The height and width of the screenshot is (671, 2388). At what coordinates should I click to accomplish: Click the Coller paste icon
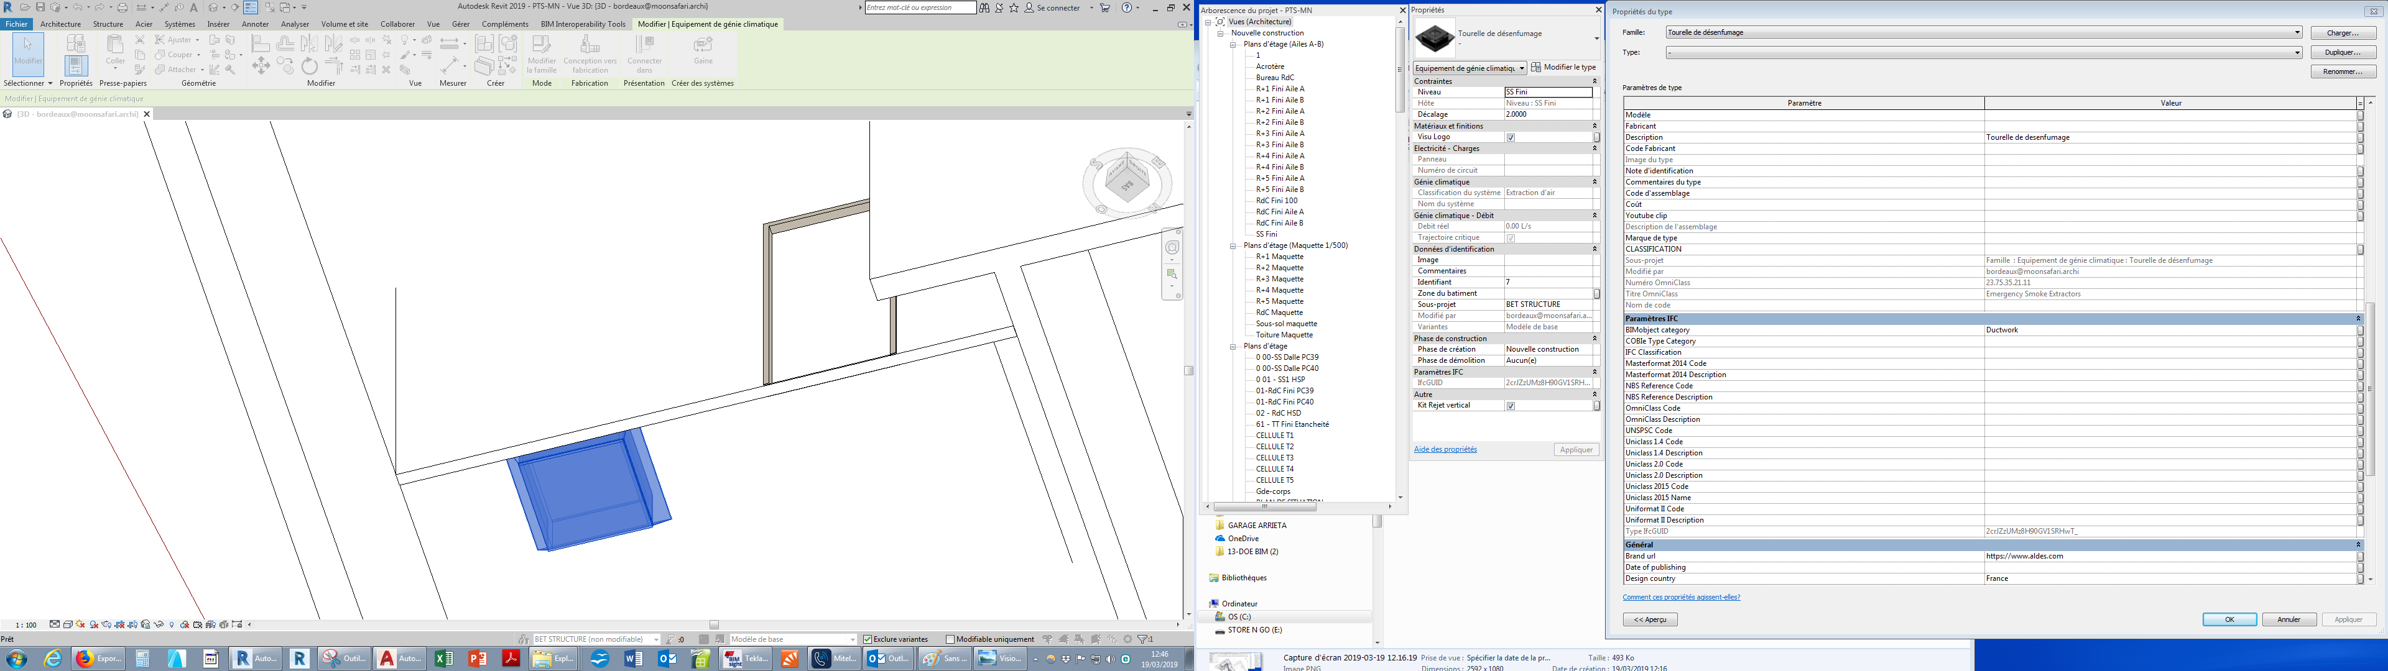point(115,45)
